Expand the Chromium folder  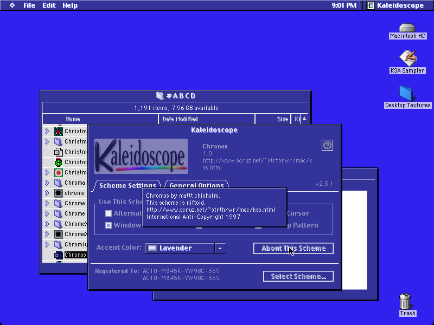(x=47, y=245)
